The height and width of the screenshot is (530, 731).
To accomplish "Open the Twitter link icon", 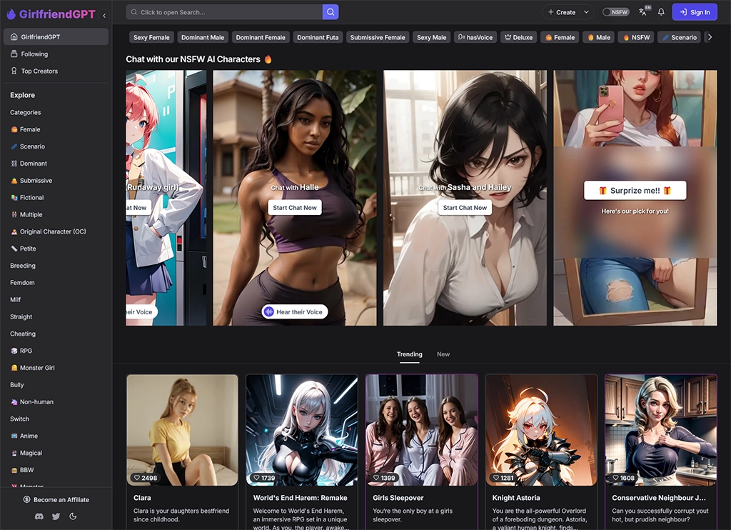I will [56, 516].
